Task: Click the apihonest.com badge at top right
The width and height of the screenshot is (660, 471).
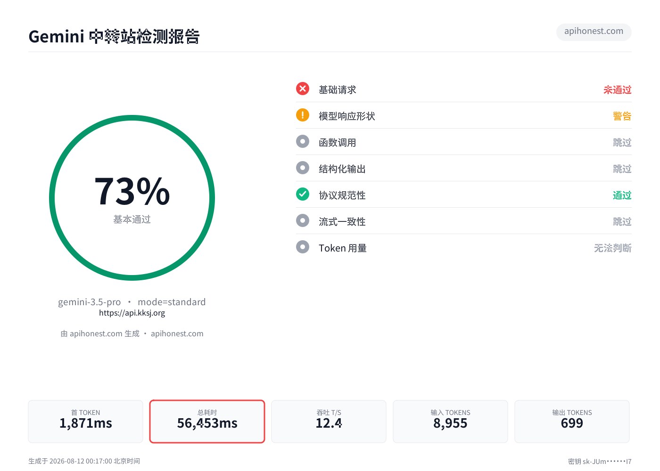Action: point(594,32)
